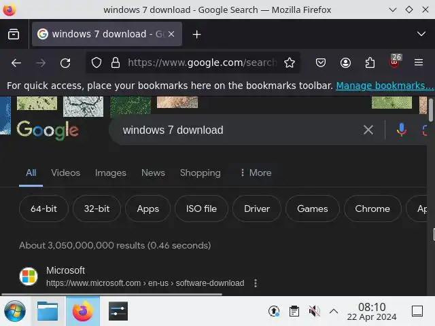This screenshot has width=435, height=326.
Task: Open three-dot menu beside Microsoft result
Action: [256, 283]
